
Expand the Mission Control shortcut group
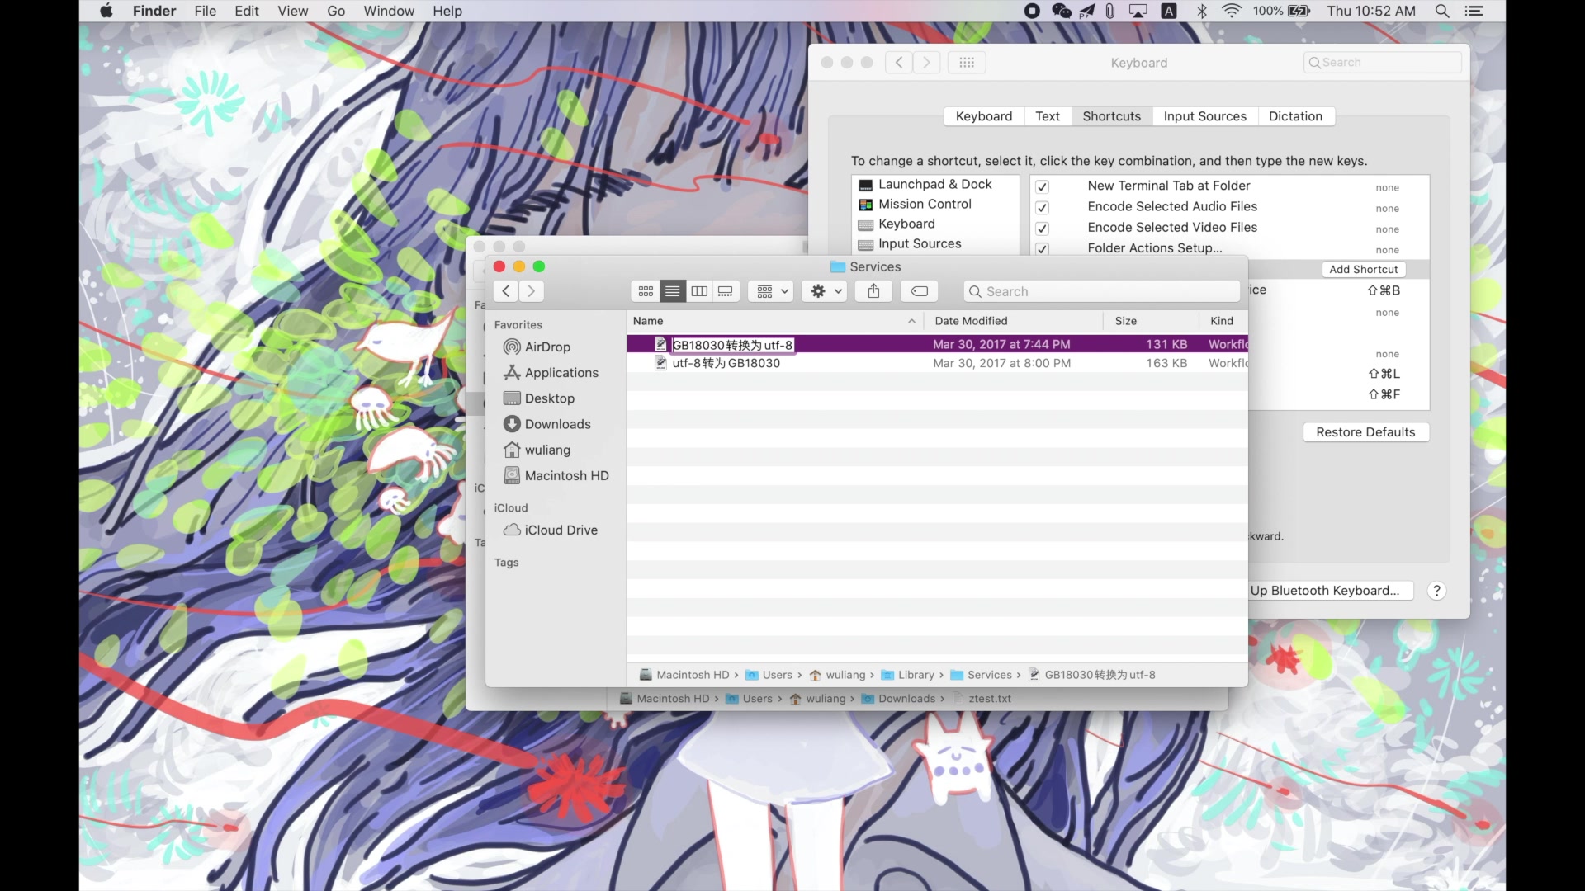pyautogui.click(x=925, y=204)
